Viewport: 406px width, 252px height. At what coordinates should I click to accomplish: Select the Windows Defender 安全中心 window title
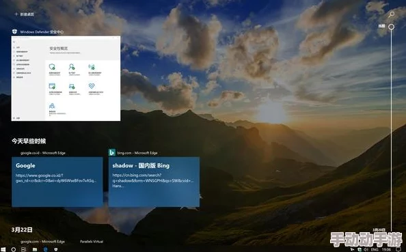42,32
